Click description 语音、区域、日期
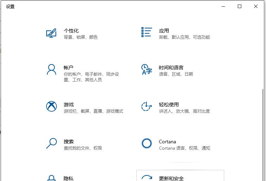This screenshot has width=266, height=181. (176, 74)
